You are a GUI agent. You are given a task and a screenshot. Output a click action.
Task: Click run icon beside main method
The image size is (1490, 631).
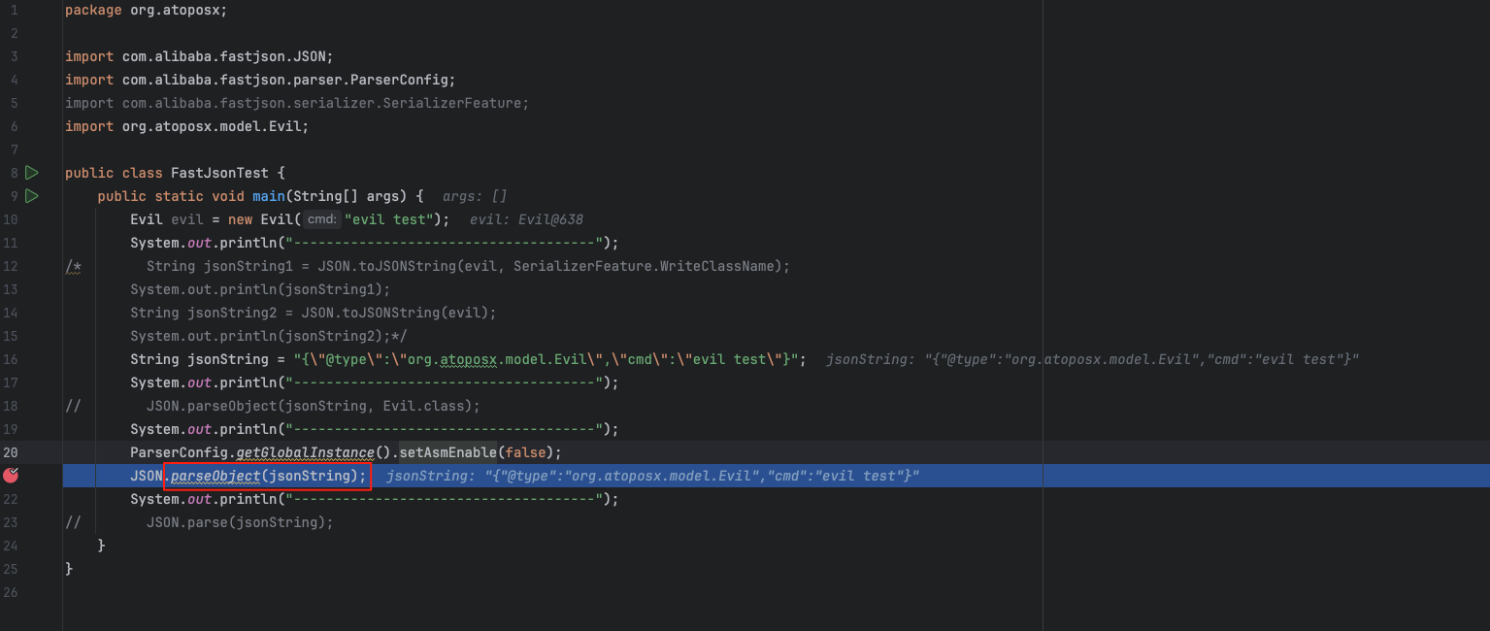pyautogui.click(x=32, y=196)
